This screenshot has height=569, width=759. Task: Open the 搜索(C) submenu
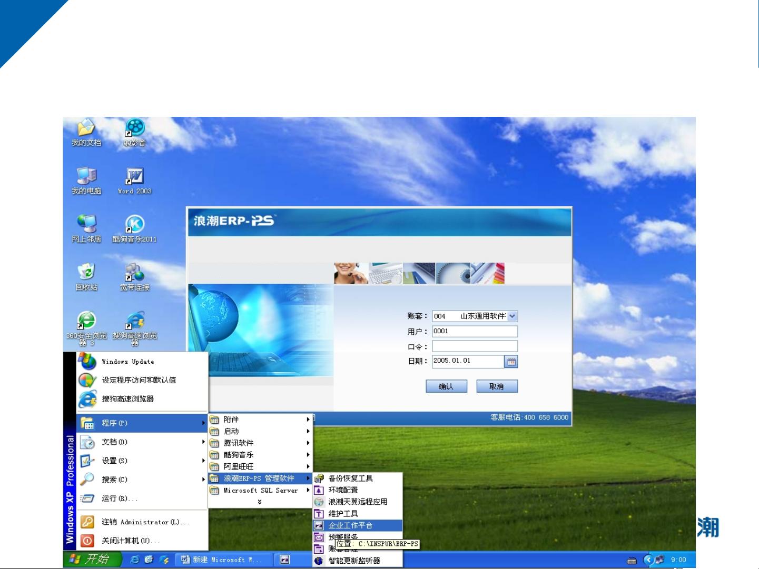(x=142, y=480)
